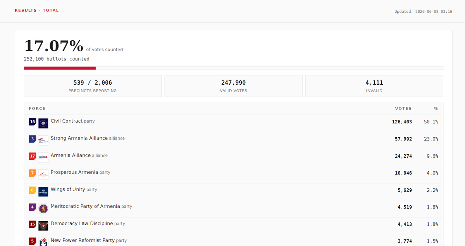Click the 50.1% percentage value
The height and width of the screenshot is (246, 465).
point(431,122)
